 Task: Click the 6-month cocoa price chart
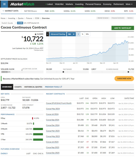pos(87,49)
